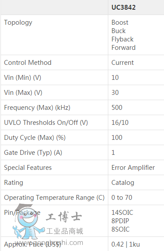The image size is (164, 251).
Task: Select the Frequency (Max) (kHz) label
Action: pyautogui.click(x=37, y=108)
